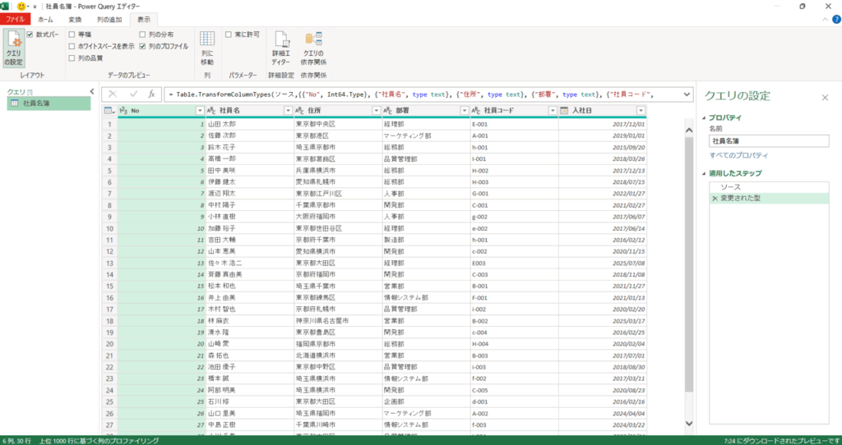Uncheck the 数式バー checkbox
Screen dimensions: 842x445
pyautogui.click(x=30, y=34)
